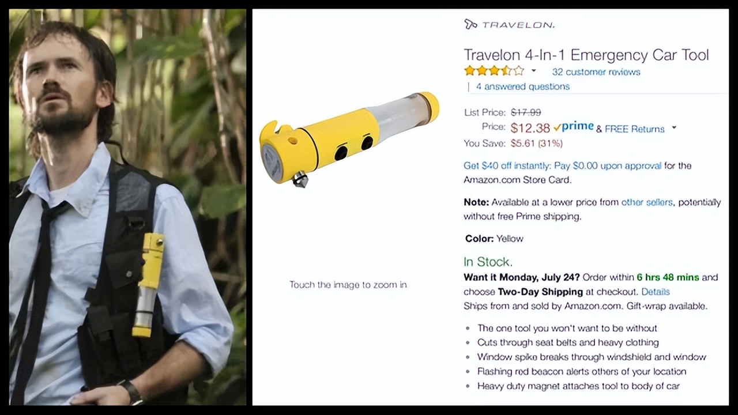The width and height of the screenshot is (738, 415).
Task: Open the 32 customer reviews link
Action: 596,72
